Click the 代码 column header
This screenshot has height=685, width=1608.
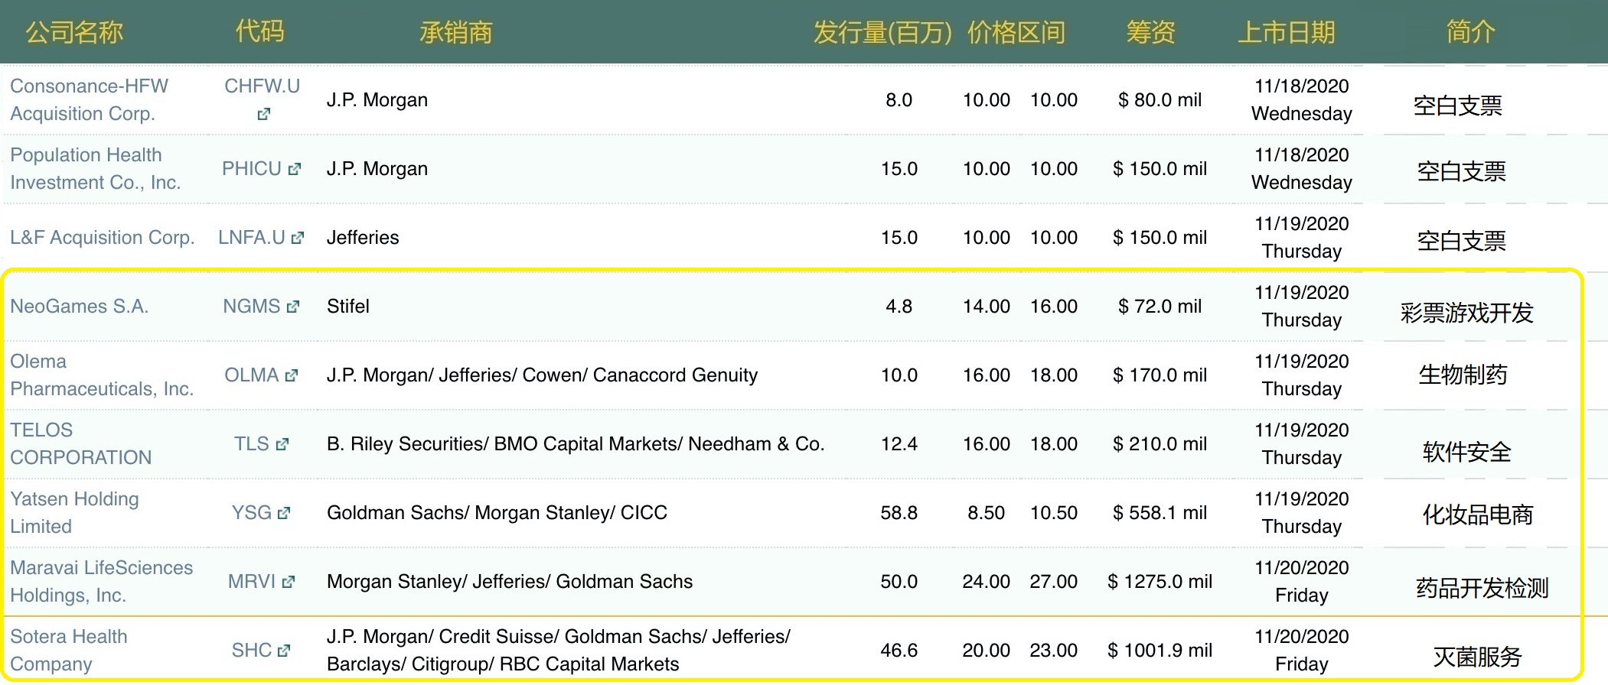pyautogui.click(x=260, y=31)
